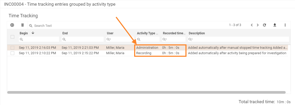
Task: Open the Recorded time filter dropdown
Action: [165, 39]
